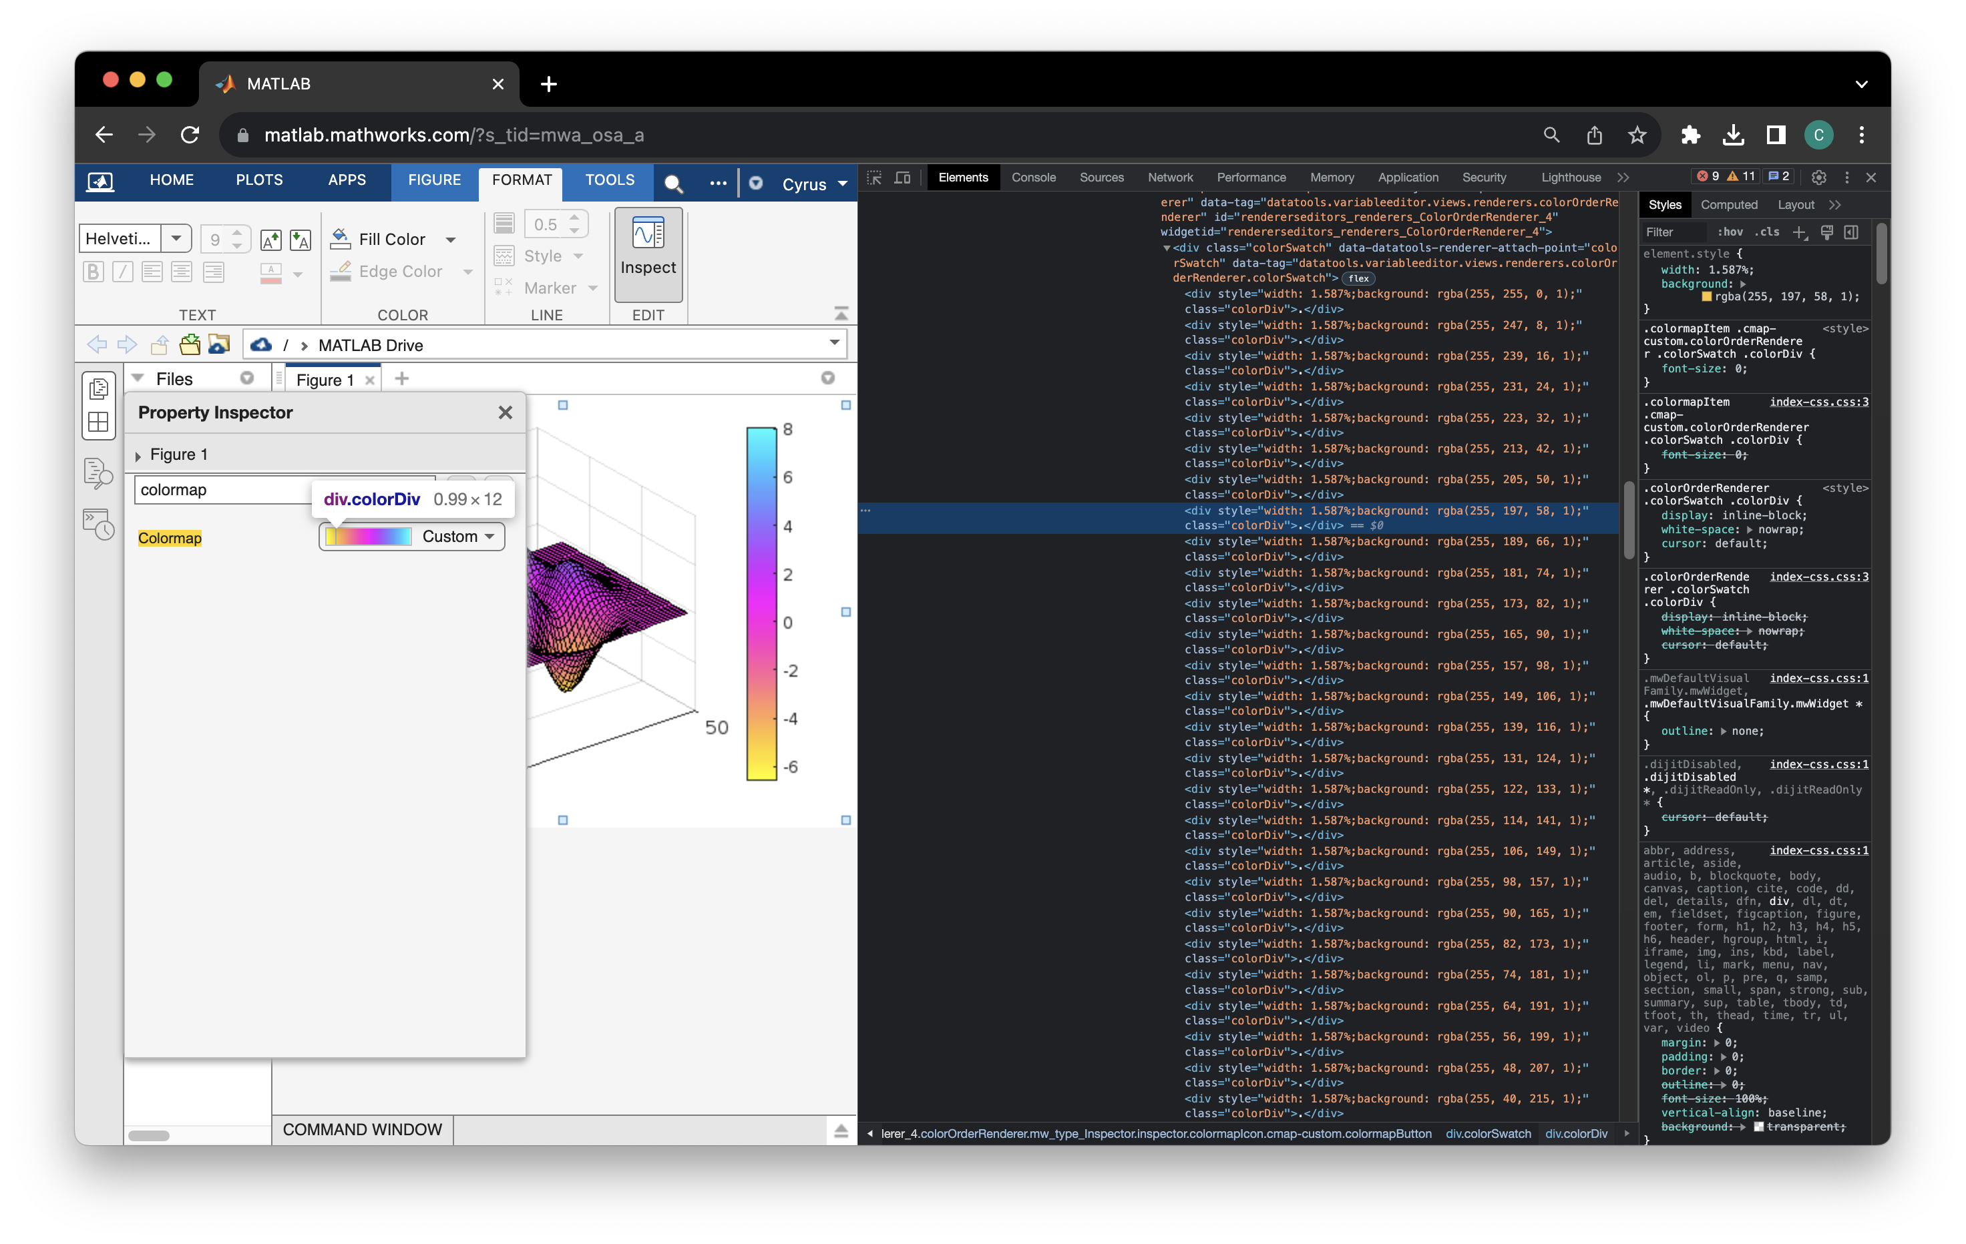
Task: Toggle the DevTools device toolbar icon
Action: tap(902, 177)
